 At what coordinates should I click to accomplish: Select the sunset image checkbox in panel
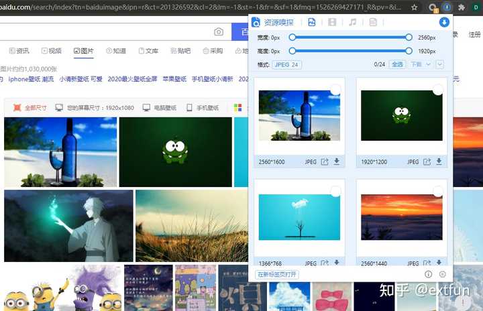tap(437, 192)
